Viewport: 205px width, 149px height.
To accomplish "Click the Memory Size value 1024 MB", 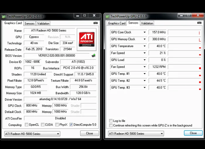I will pyautogui.click(x=35, y=93).
